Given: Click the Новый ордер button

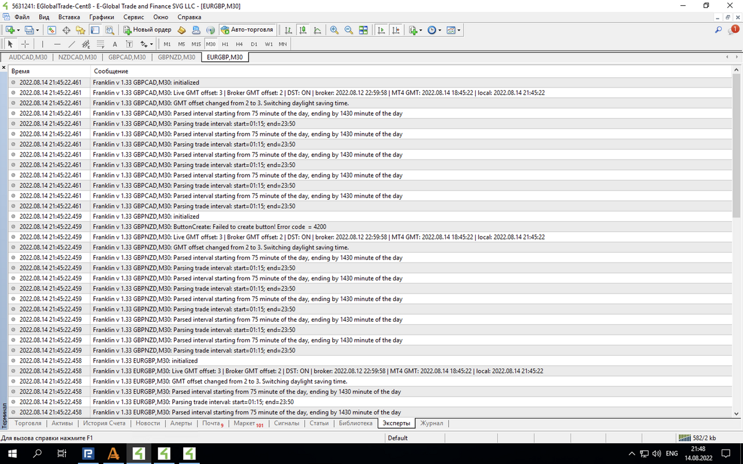Looking at the screenshot, I should [x=147, y=30].
